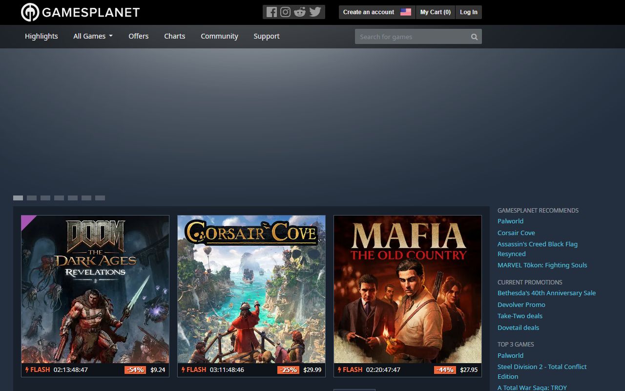Viewport: 625px width, 391px height.
Task: Open Steel Division 2 - Total Conflict Edition
Action: pos(542,371)
